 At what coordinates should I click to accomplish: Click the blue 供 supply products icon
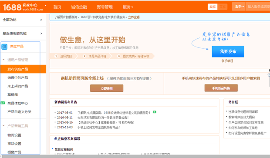[4, 47]
